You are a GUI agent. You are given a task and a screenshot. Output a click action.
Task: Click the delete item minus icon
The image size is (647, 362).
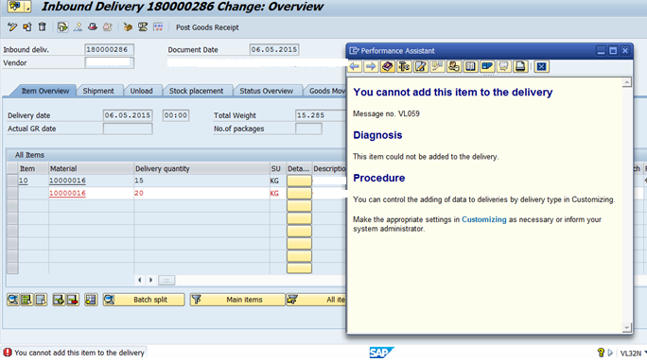click(73, 300)
